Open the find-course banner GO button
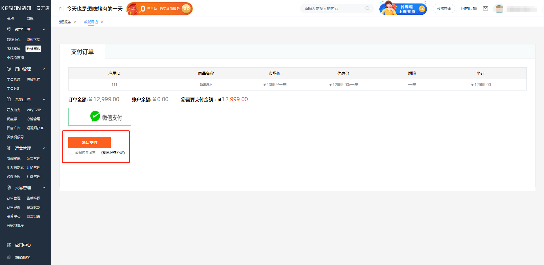544x265 pixels. (422, 9)
